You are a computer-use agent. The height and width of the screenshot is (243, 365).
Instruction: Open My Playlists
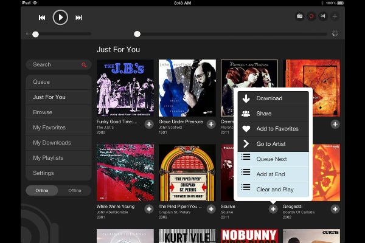tap(58, 158)
